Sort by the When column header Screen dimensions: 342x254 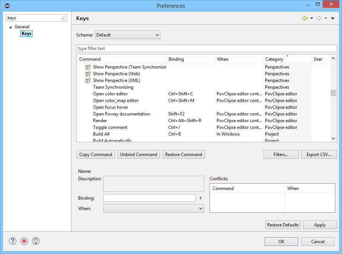point(239,59)
